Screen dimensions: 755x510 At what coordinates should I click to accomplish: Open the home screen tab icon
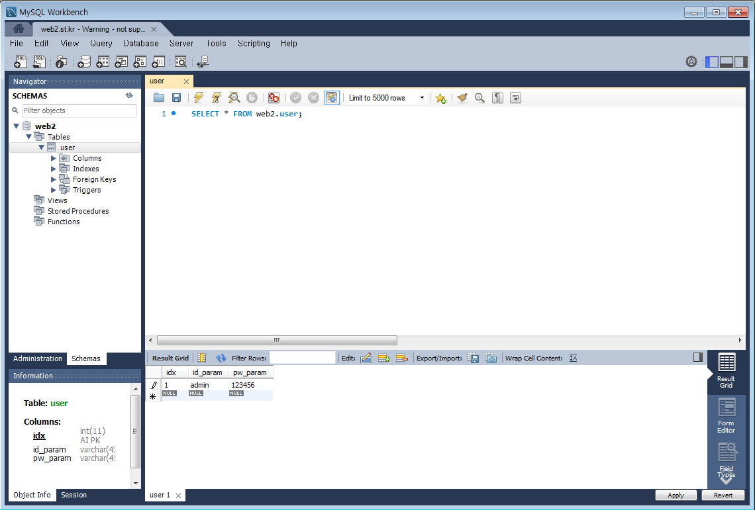19,29
